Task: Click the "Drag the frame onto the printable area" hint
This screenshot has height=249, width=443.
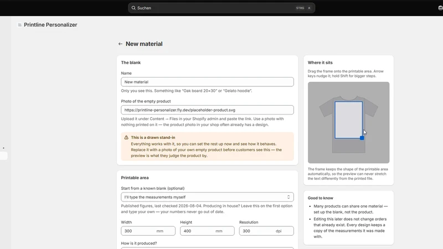Action: click(x=346, y=74)
